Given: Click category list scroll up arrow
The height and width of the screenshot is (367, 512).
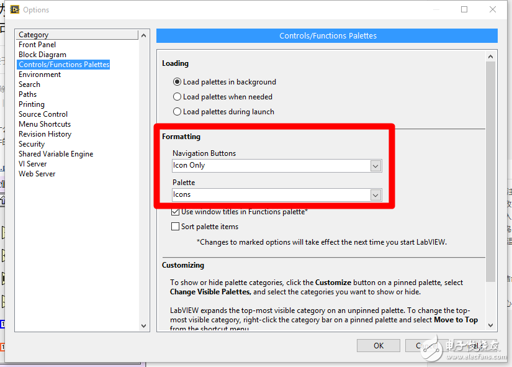Looking at the screenshot, I should pyautogui.click(x=144, y=35).
